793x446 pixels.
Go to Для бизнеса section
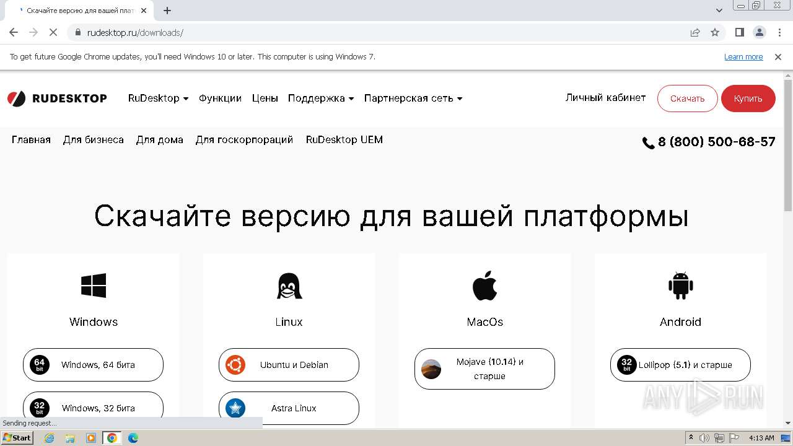point(94,140)
